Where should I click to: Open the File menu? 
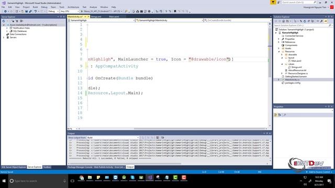pos(3,7)
